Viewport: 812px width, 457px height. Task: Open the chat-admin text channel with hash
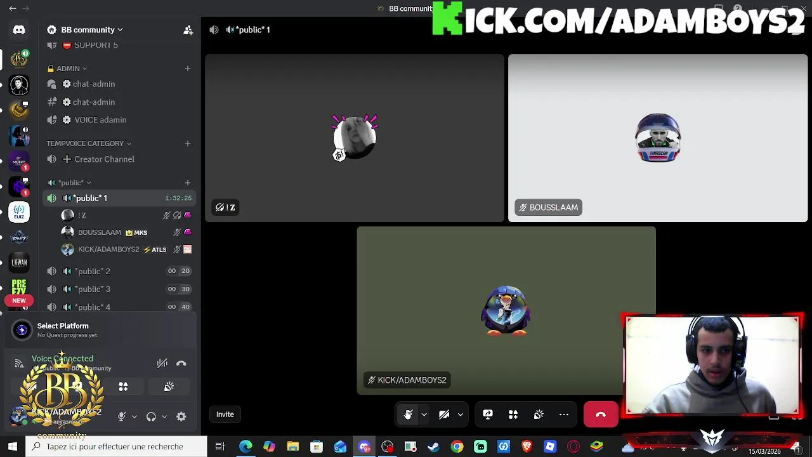(x=119, y=102)
